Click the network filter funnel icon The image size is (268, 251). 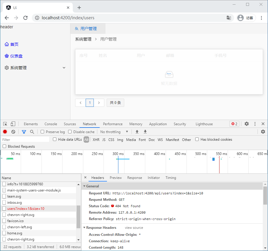tap(24, 132)
